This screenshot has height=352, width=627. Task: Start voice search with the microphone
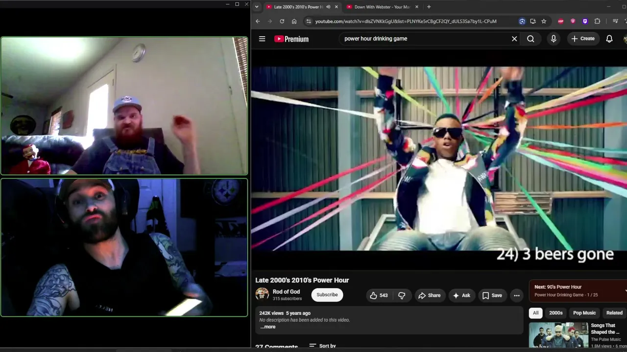tap(554, 39)
